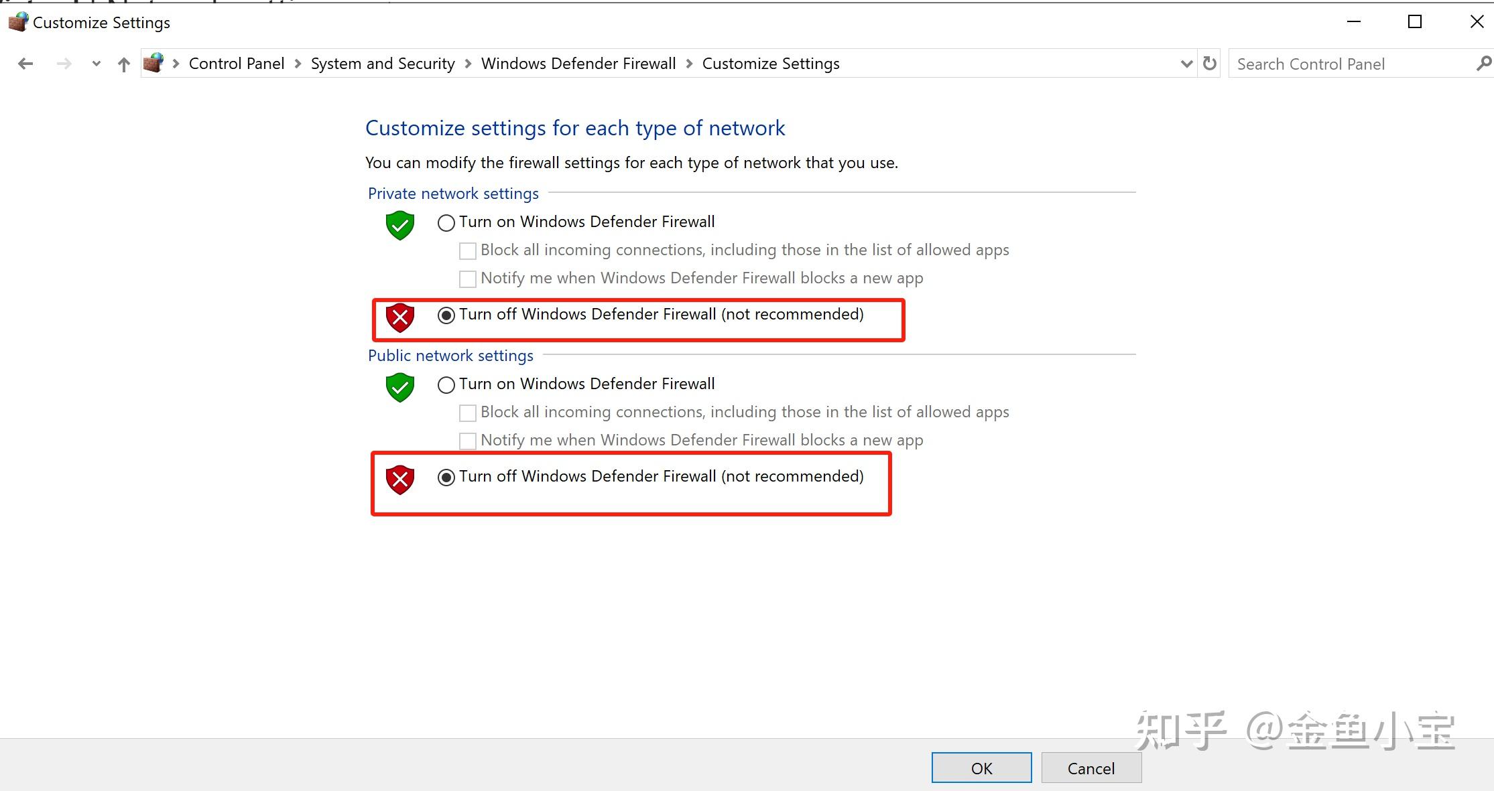Click the firewall icon in address bar
The width and height of the screenshot is (1494, 791).
[153, 63]
